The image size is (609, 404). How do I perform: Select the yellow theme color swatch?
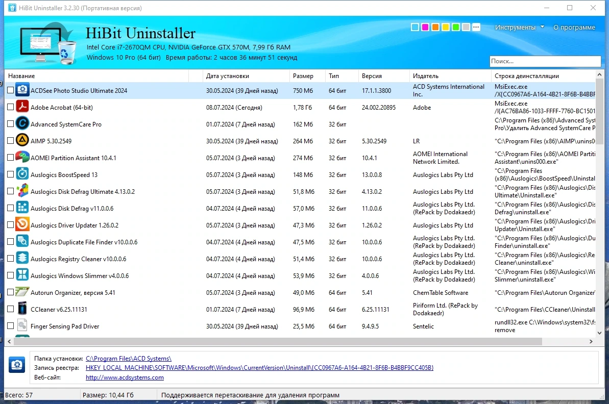tap(446, 27)
